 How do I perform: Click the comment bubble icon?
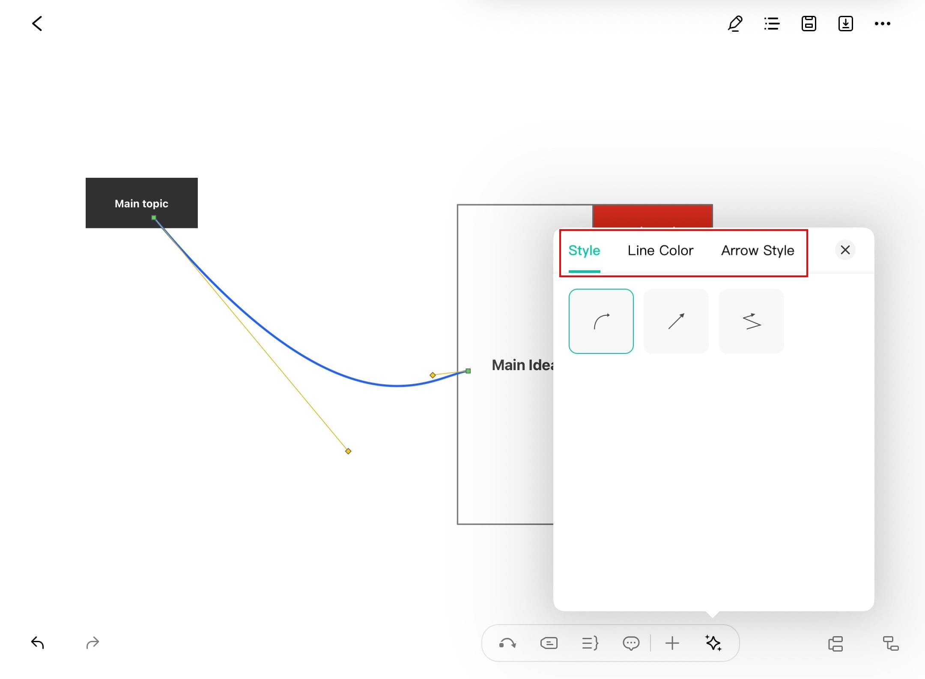click(631, 643)
